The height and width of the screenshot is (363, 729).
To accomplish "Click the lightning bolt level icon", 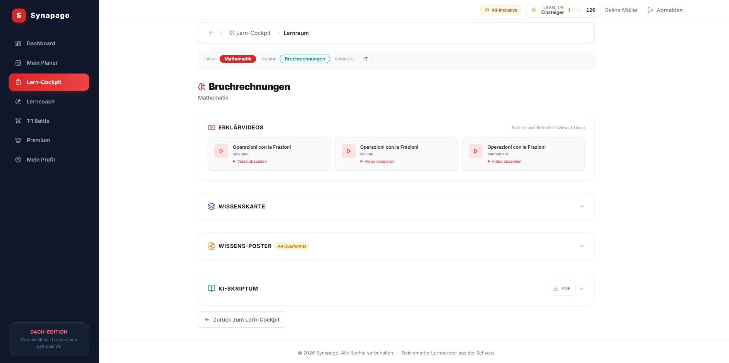I will coord(534,10).
